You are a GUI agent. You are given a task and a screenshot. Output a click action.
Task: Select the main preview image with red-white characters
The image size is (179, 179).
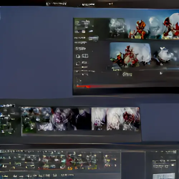130,54
